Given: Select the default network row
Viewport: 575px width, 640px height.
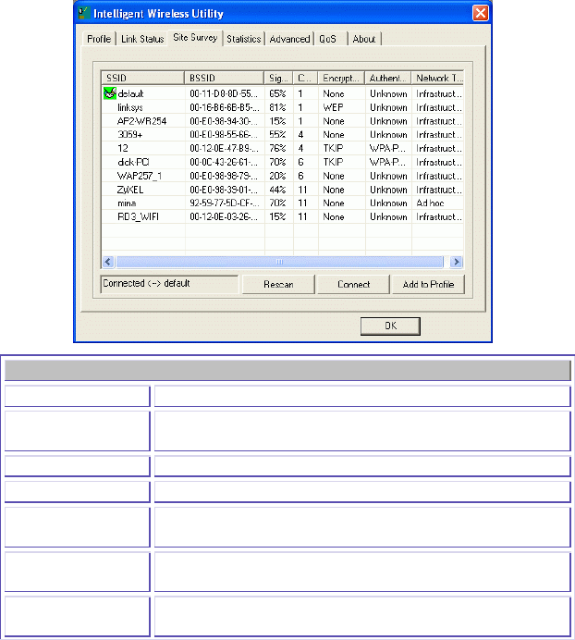Looking at the screenshot, I should pos(282,93).
